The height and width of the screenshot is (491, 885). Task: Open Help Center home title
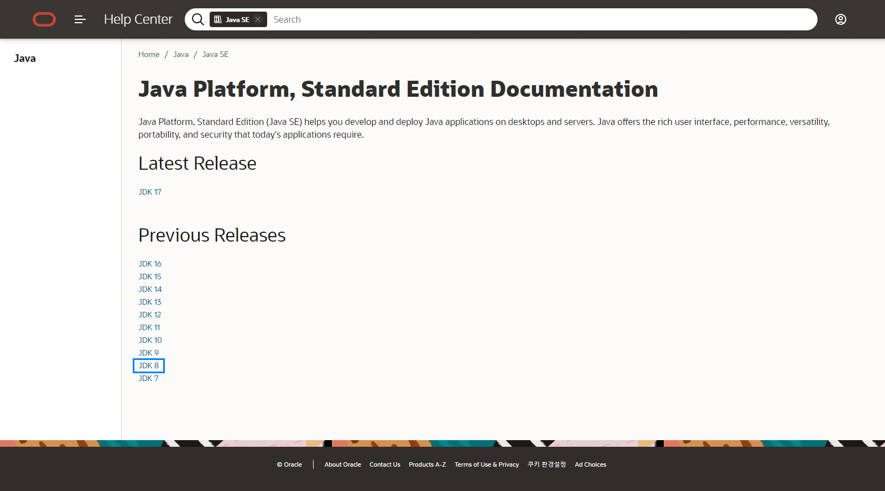click(x=138, y=19)
